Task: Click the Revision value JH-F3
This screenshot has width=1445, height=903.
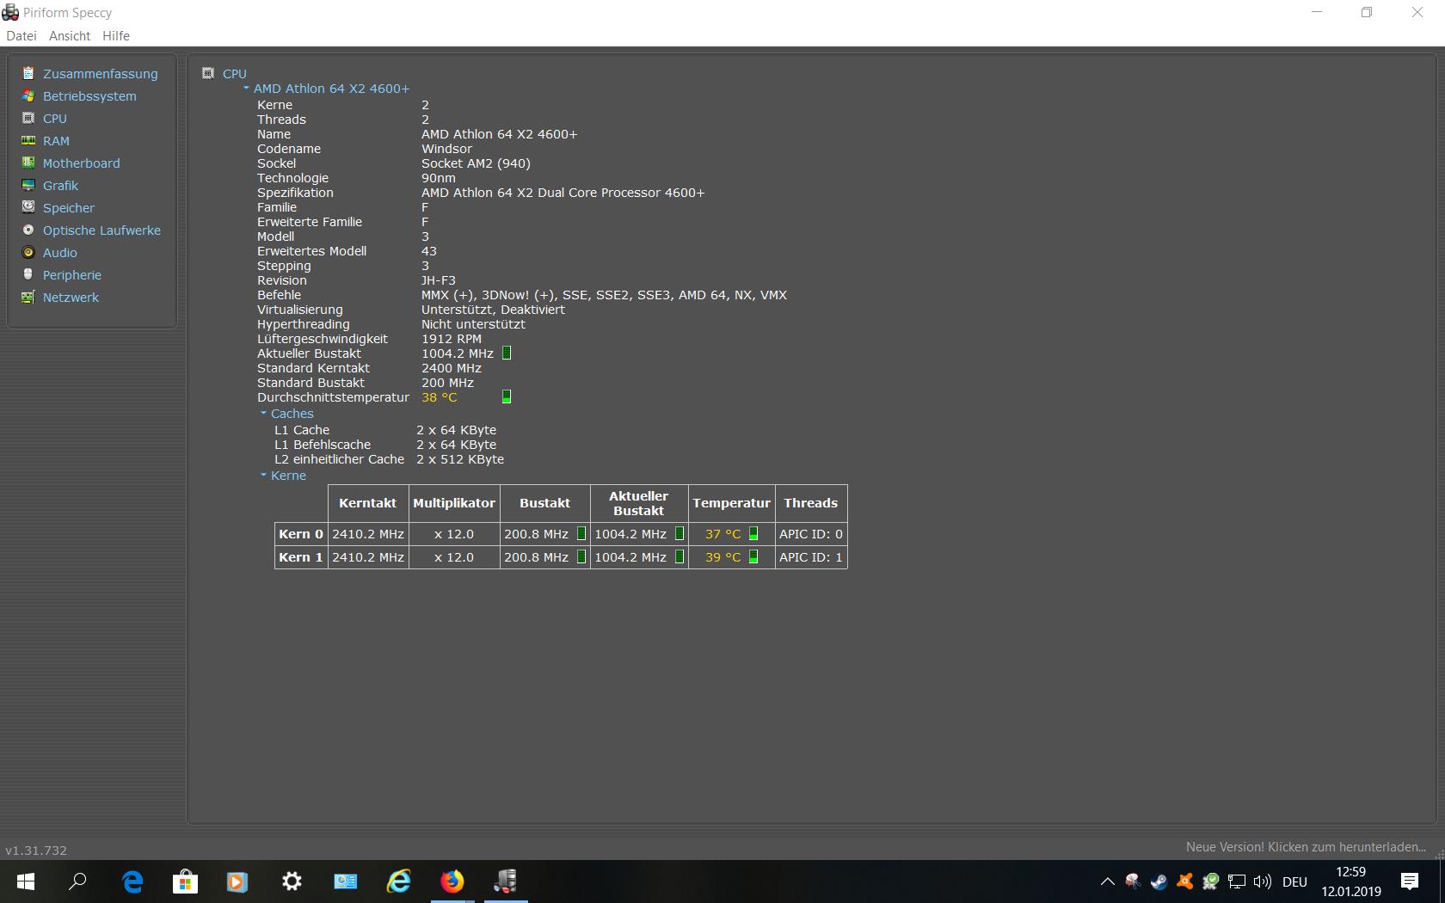Action: coord(439,280)
